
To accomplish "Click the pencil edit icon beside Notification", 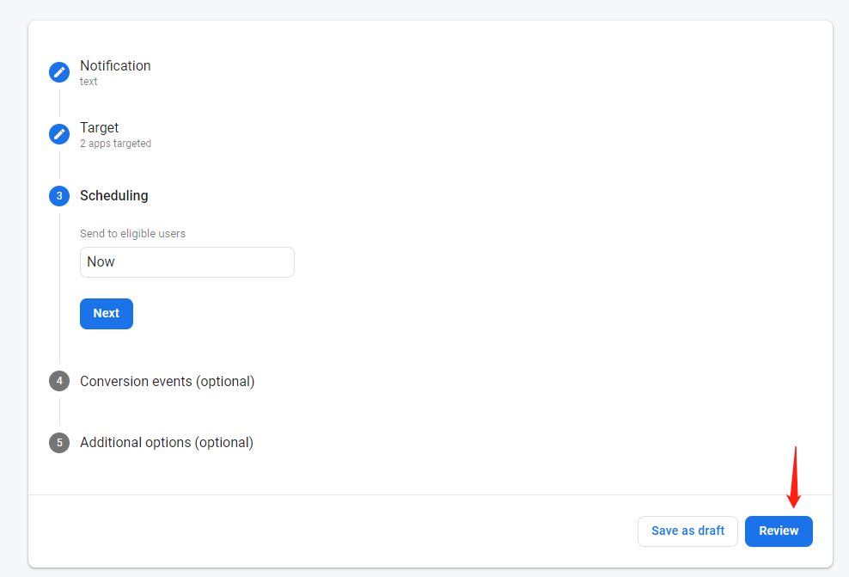I will [59, 72].
